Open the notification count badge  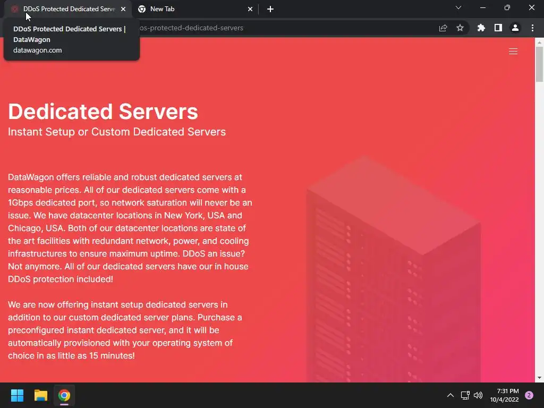coord(529,395)
